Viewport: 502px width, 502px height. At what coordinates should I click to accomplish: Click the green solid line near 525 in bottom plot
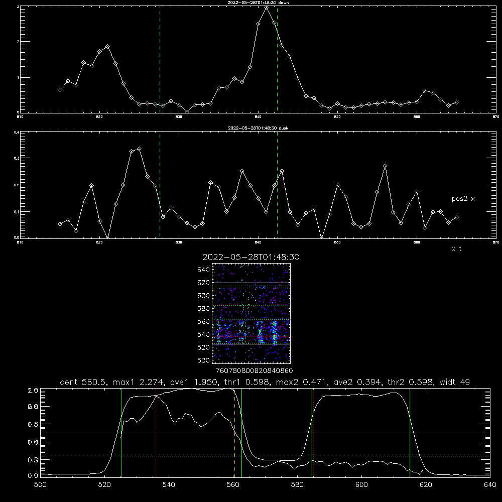[121, 433]
